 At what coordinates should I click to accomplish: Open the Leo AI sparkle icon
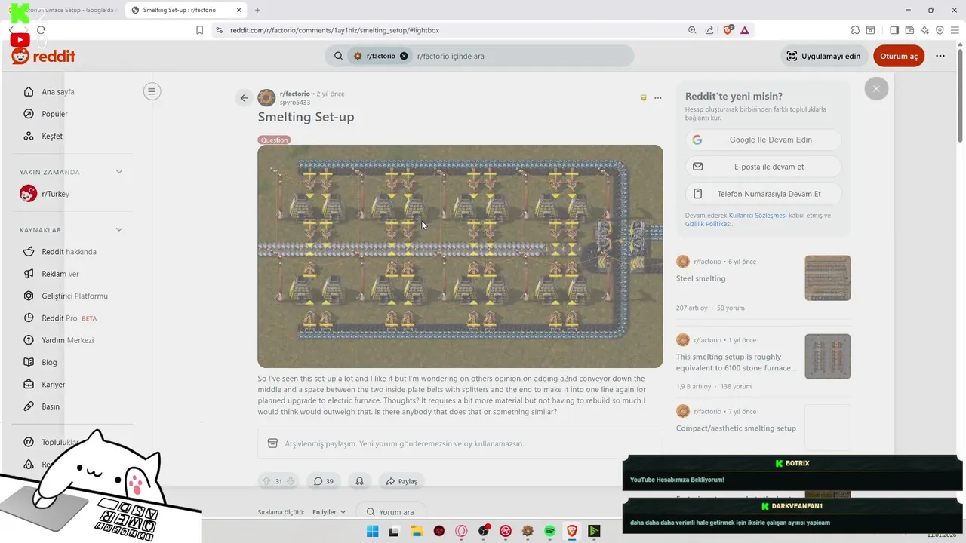pyautogui.click(x=924, y=30)
